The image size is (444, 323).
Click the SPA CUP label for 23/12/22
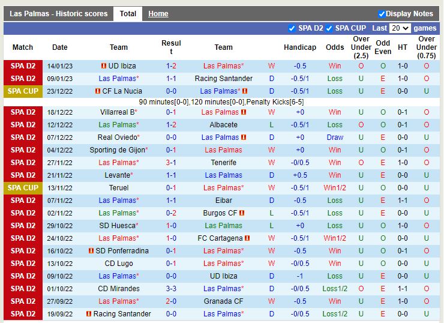coord(23,91)
